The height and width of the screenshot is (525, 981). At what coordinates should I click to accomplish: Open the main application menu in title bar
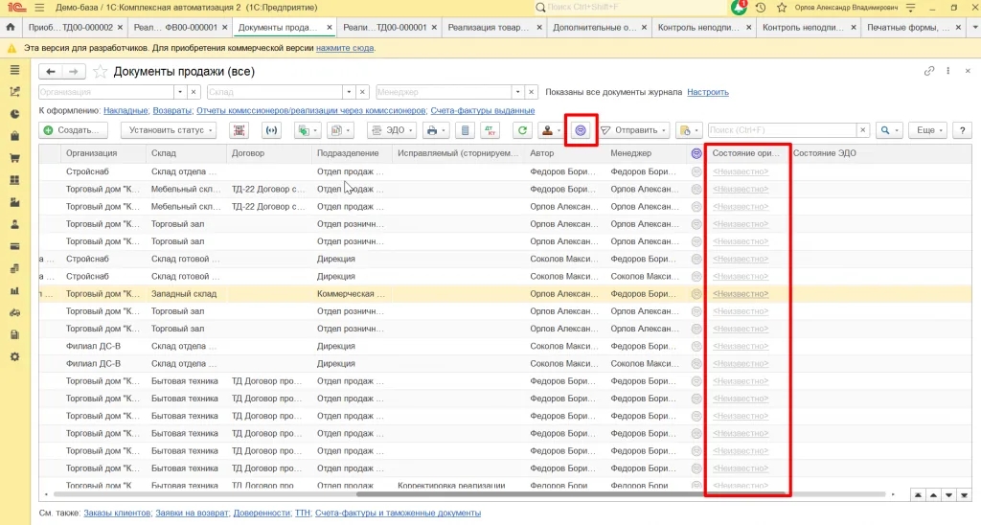39,8
